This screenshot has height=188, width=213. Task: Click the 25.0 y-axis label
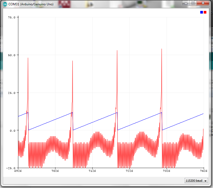pyautogui.click(x=12, y=93)
